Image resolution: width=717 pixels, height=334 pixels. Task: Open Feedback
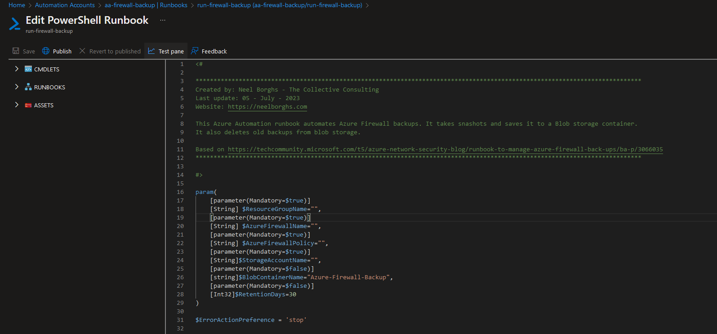pyautogui.click(x=209, y=51)
